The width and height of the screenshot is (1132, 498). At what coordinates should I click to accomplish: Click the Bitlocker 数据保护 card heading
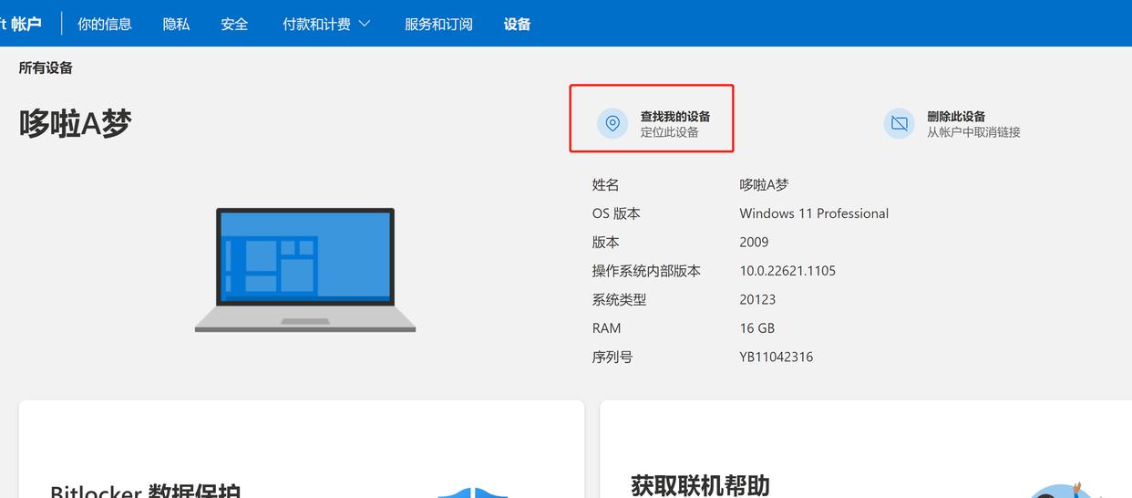145,490
